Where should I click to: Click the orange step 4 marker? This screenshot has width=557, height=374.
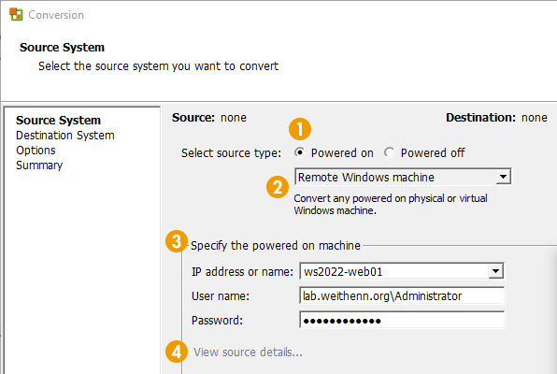177,352
